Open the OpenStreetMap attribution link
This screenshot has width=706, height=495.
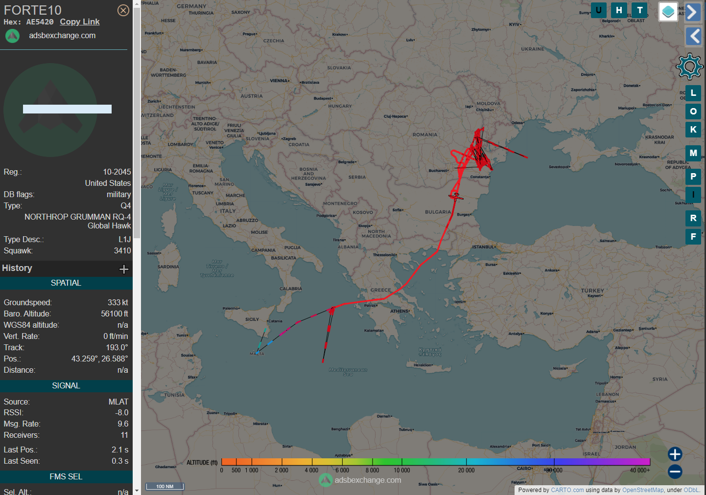click(643, 490)
